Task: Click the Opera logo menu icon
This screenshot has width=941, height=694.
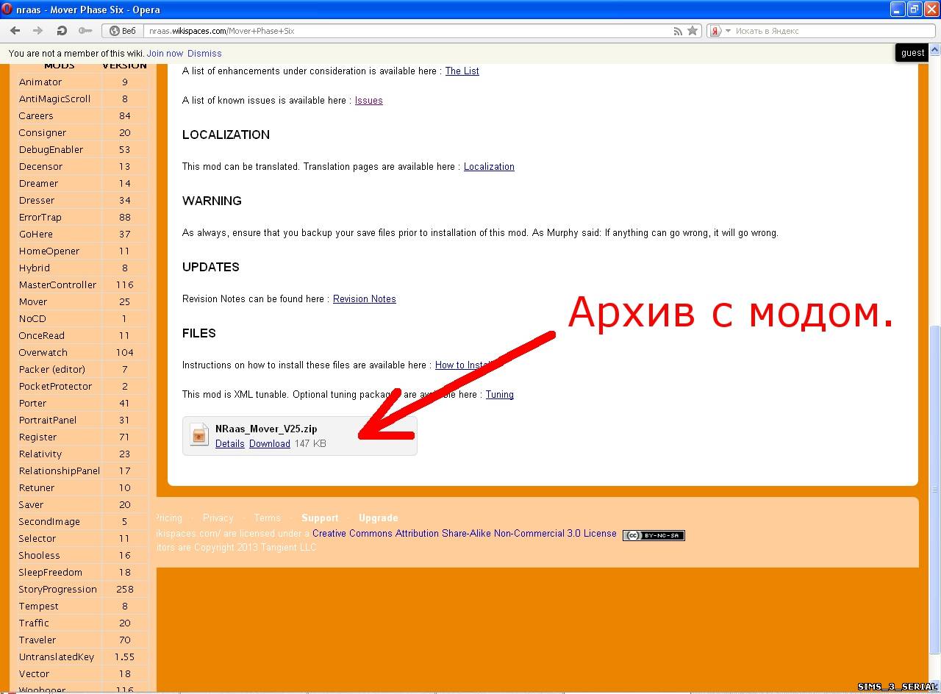Action: [8, 10]
